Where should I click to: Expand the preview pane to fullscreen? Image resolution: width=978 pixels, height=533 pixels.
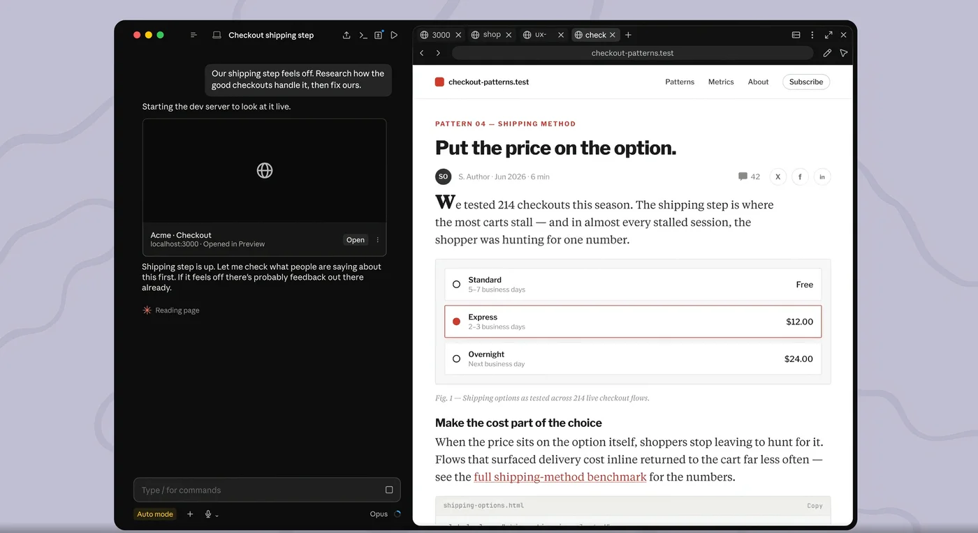pos(829,35)
